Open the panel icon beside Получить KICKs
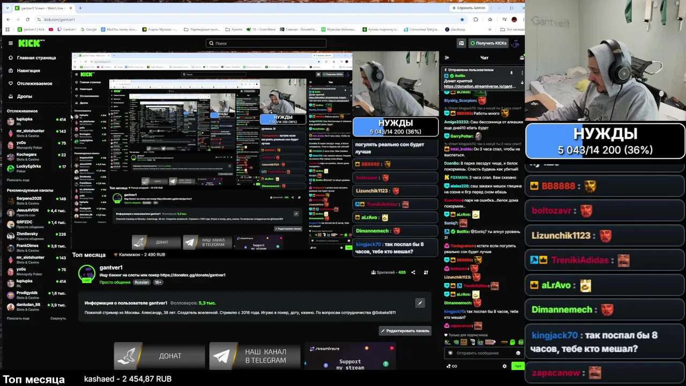 pos(461,43)
